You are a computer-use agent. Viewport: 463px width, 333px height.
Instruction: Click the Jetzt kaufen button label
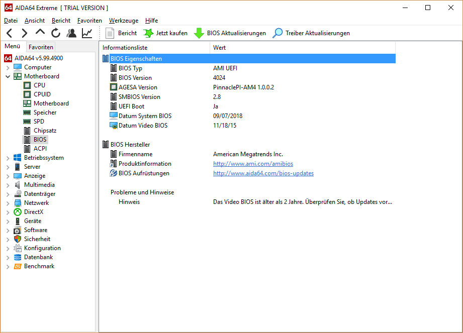pyautogui.click(x=171, y=33)
